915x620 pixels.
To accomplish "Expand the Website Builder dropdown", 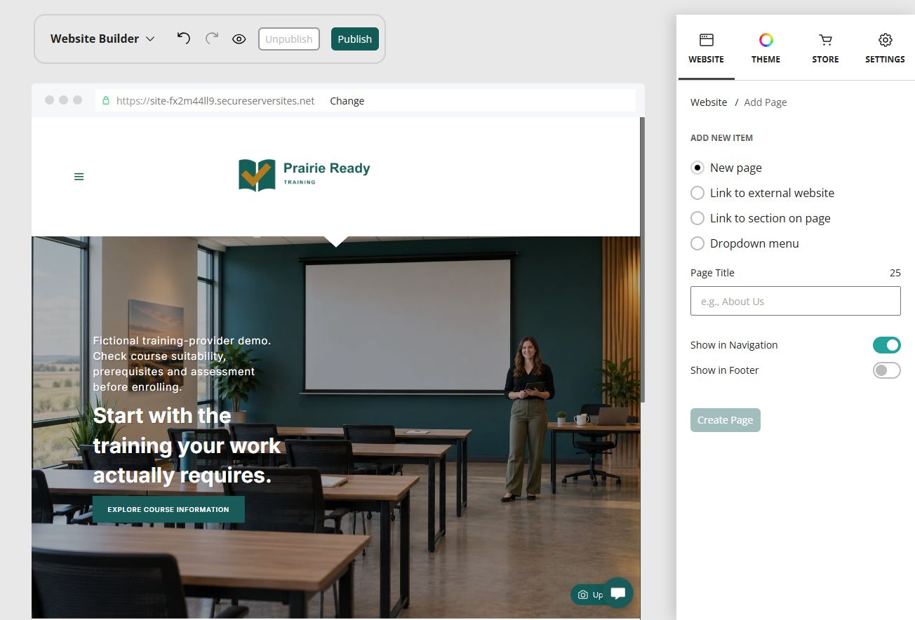I will (x=102, y=39).
